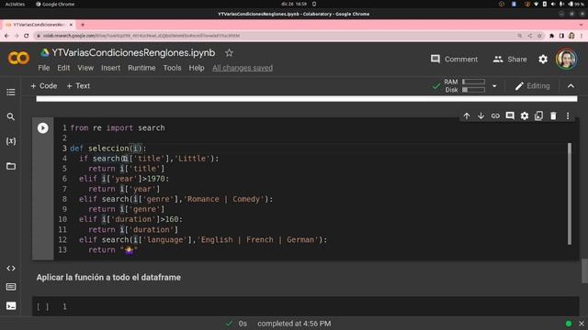Open the variables inspector panel
Image resolution: width=588 pixels, height=330 pixels.
11,141
